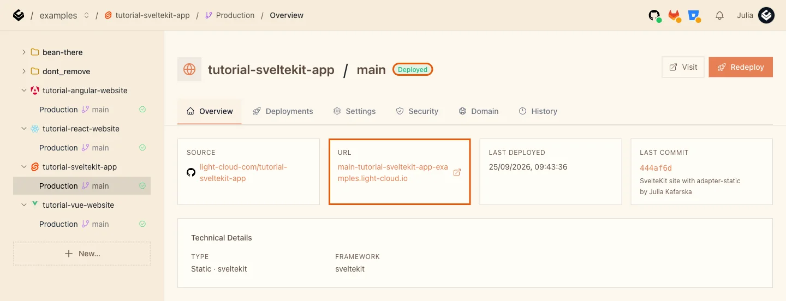
Task: Click the 25/09/2026, 09:43:36 timestamp
Action: 528,167
